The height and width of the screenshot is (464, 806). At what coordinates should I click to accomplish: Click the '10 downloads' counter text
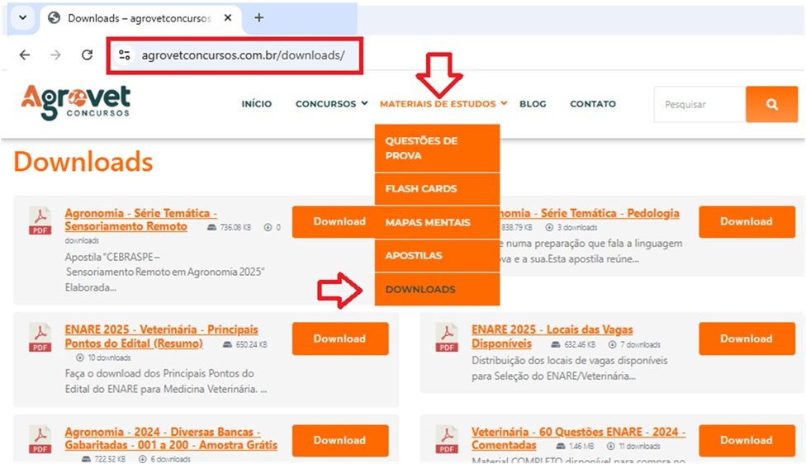click(x=108, y=357)
